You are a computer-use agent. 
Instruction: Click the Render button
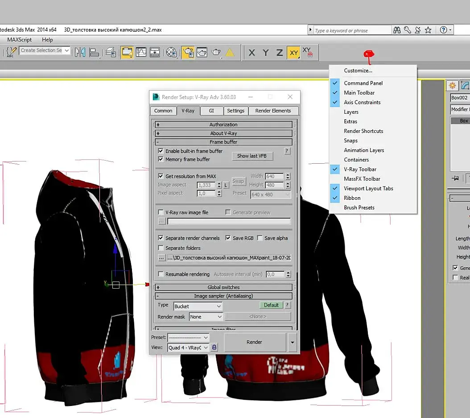tap(254, 342)
